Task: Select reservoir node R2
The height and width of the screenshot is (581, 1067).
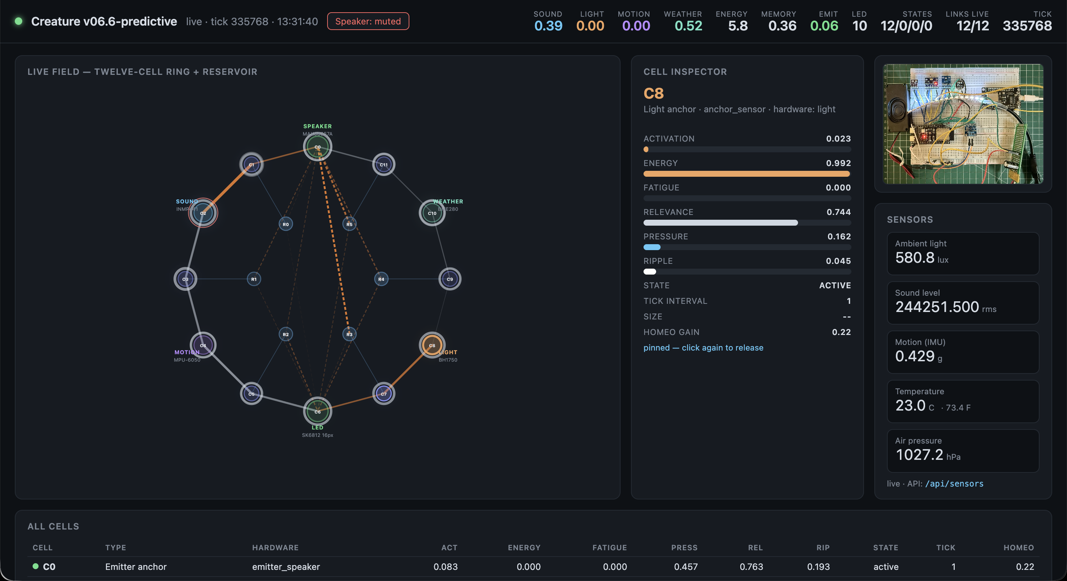Action: tap(286, 334)
